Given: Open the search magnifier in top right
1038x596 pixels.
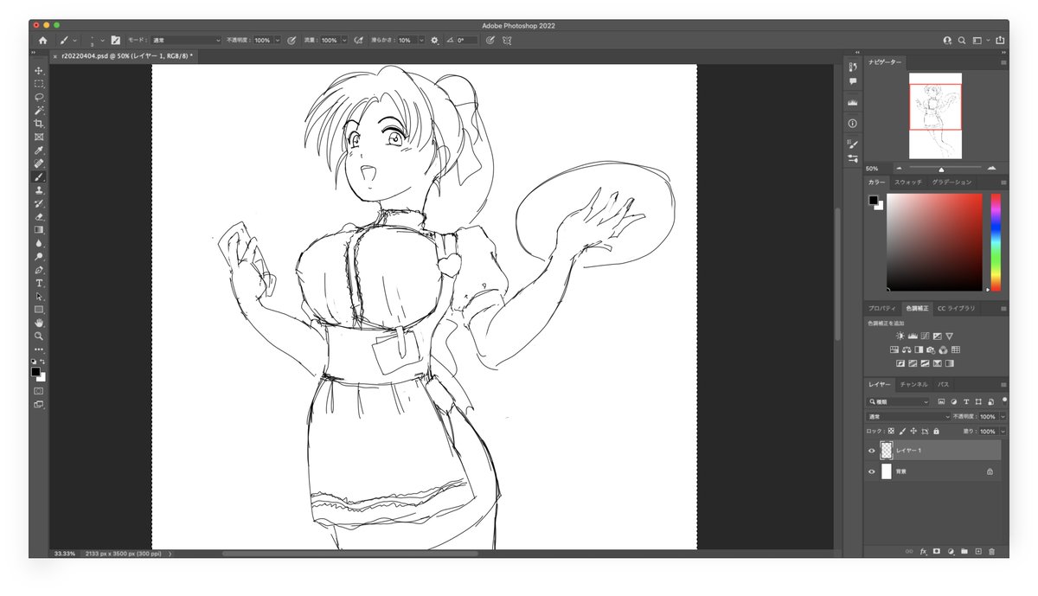Looking at the screenshot, I should click(x=962, y=40).
